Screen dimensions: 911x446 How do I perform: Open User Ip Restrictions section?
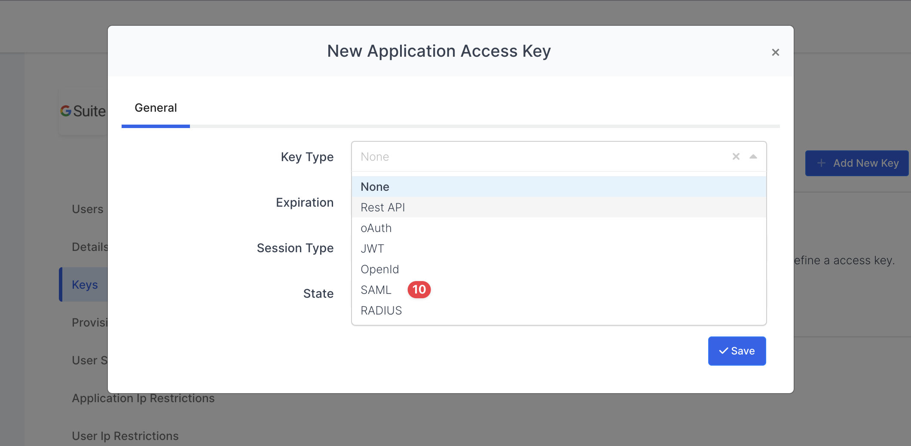tap(125, 436)
